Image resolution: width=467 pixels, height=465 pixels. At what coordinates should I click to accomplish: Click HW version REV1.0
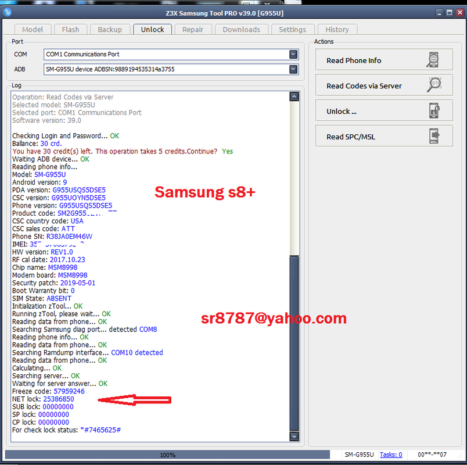click(62, 252)
